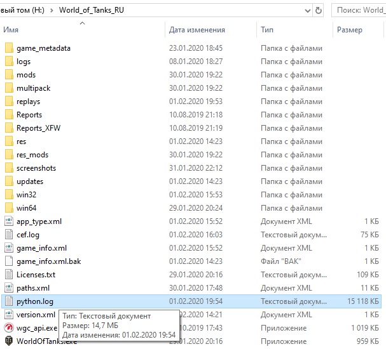Select the Licenses.txt file icon

(9, 274)
